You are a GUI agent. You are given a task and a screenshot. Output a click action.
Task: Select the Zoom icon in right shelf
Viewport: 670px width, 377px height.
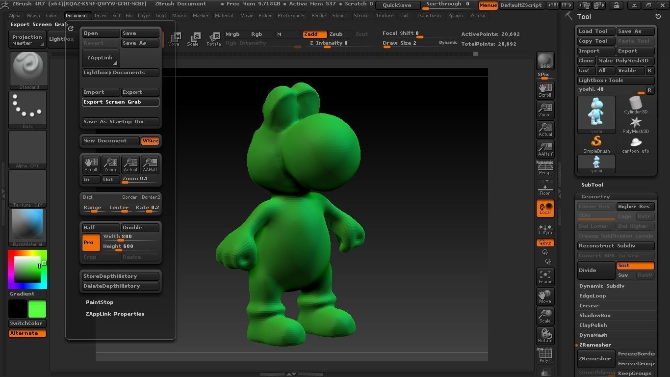(x=545, y=109)
